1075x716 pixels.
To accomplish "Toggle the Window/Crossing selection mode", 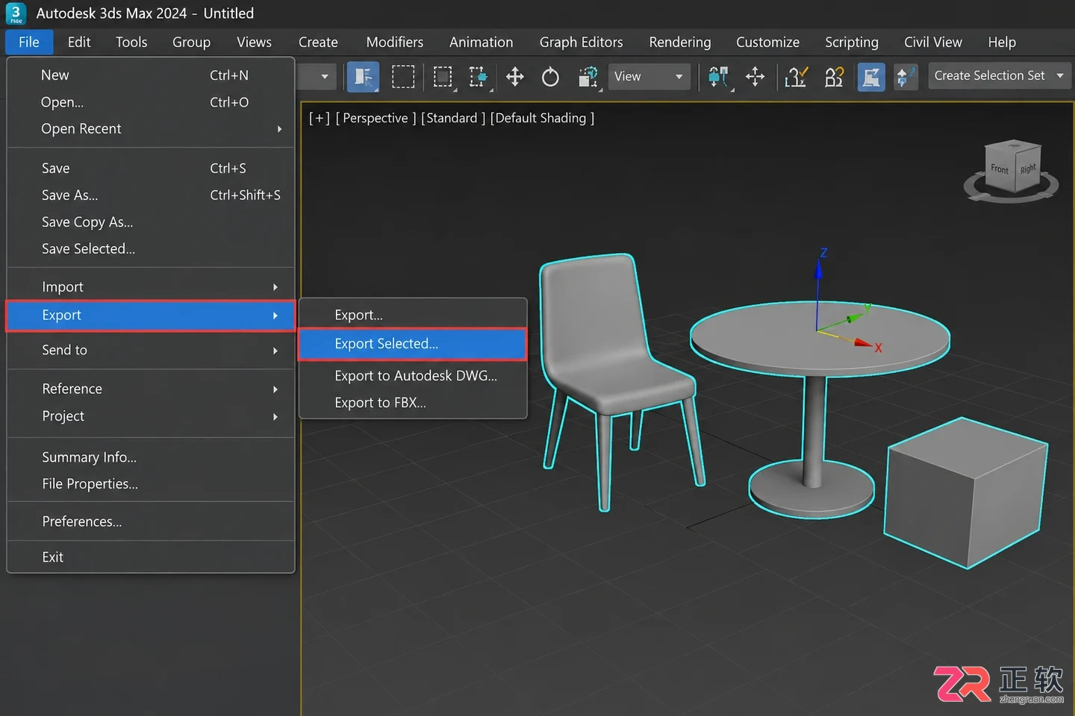I will click(443, 77).
